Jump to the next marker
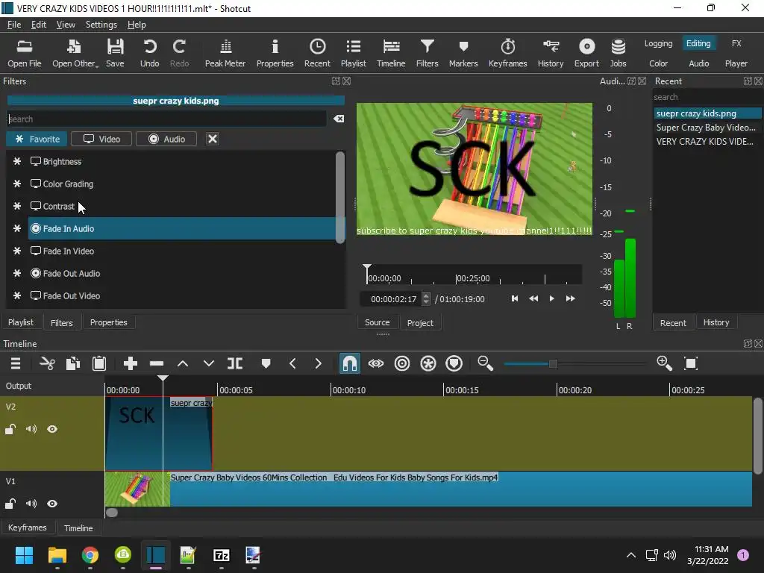 [x=318, y=363]
